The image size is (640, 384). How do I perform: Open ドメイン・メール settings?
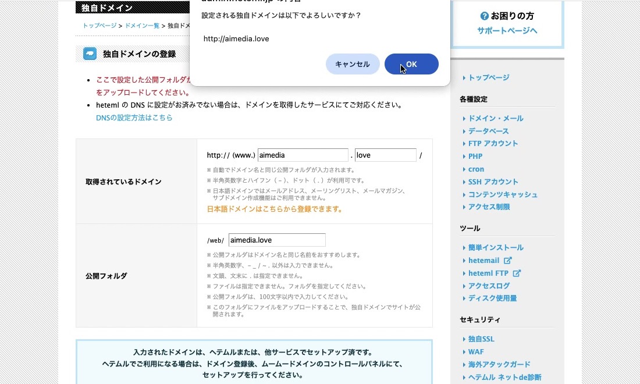(x=496, y=118)
